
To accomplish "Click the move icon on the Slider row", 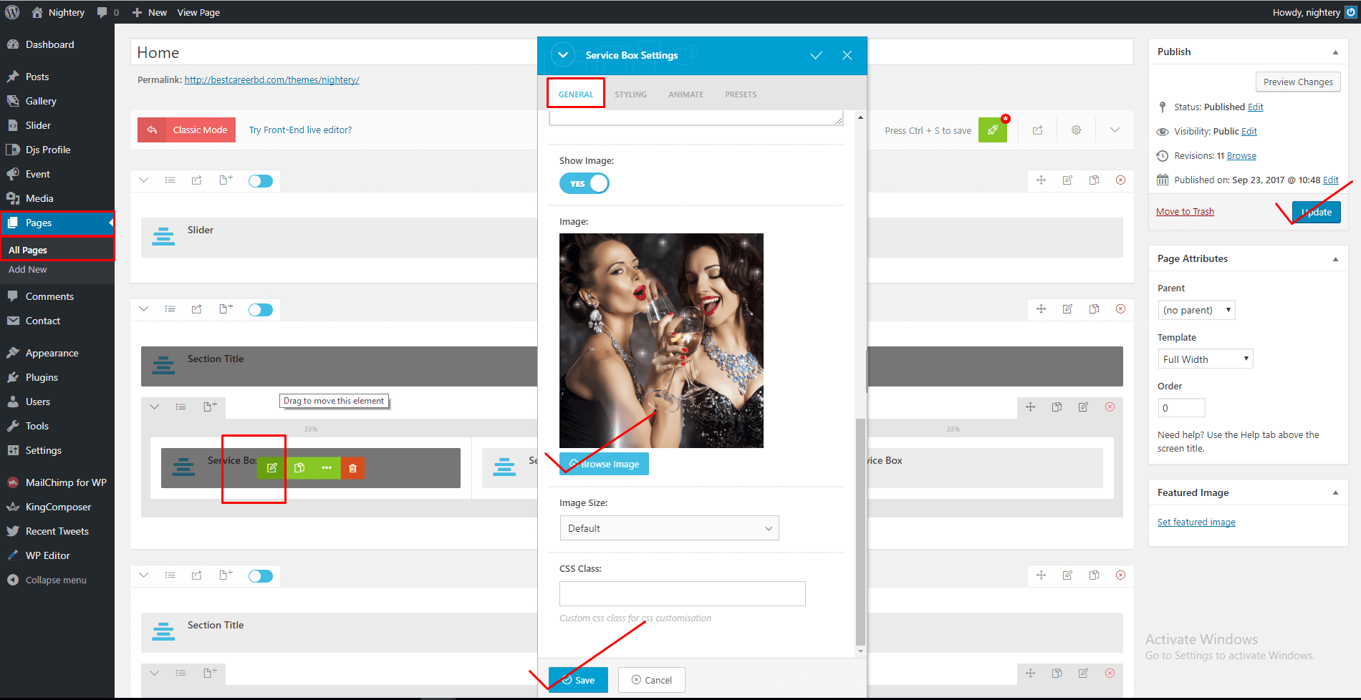I will tap(1041, 180).
